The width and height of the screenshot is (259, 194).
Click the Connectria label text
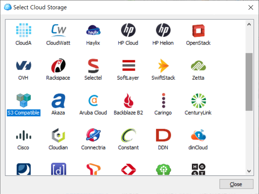coord(93,148)
